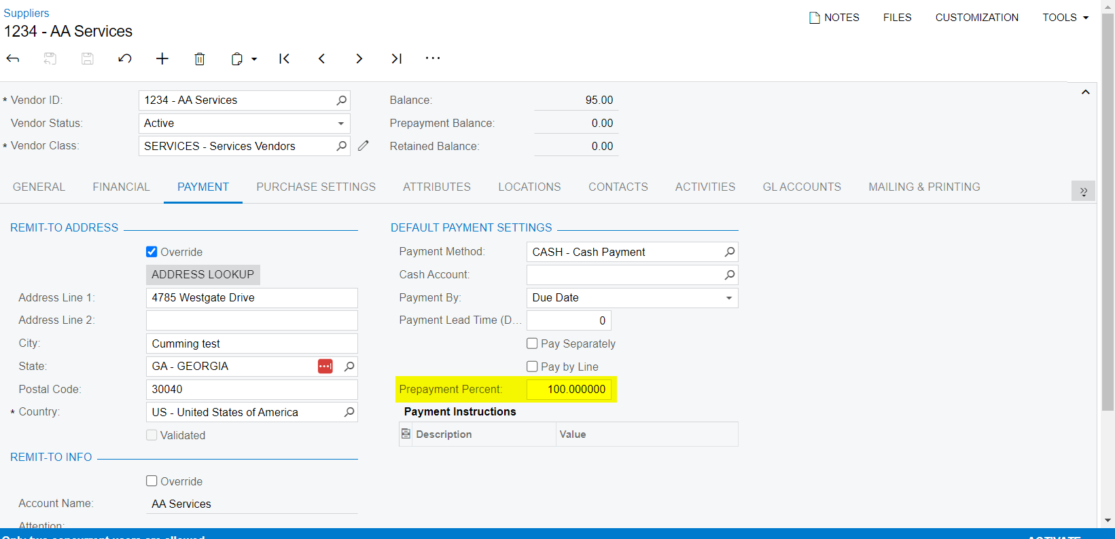Switch to the Contacts tab
The image size is (1115, 539).
coord(618,187)
